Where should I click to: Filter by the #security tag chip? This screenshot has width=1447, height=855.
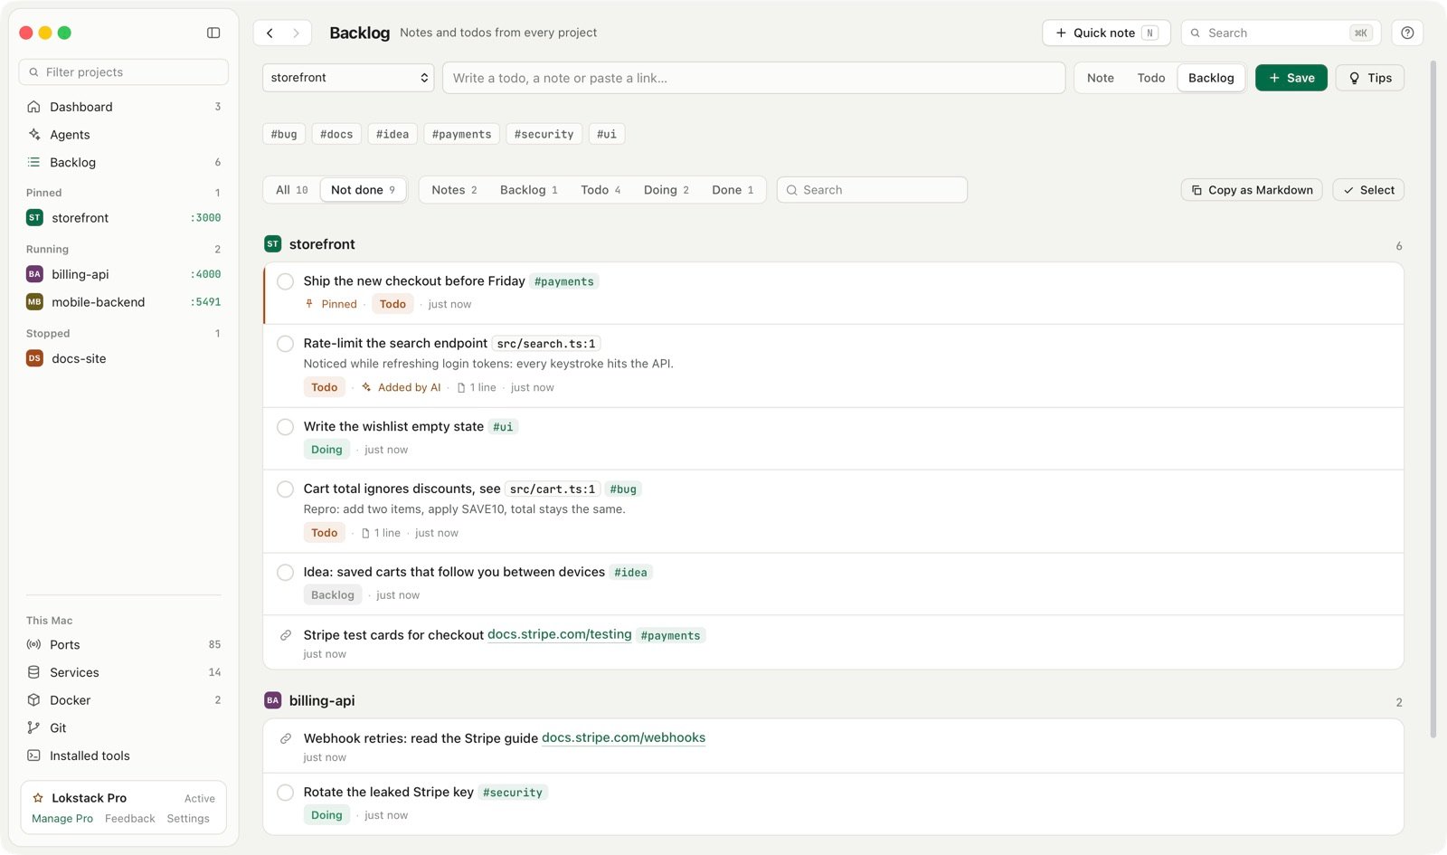point(544,134)
